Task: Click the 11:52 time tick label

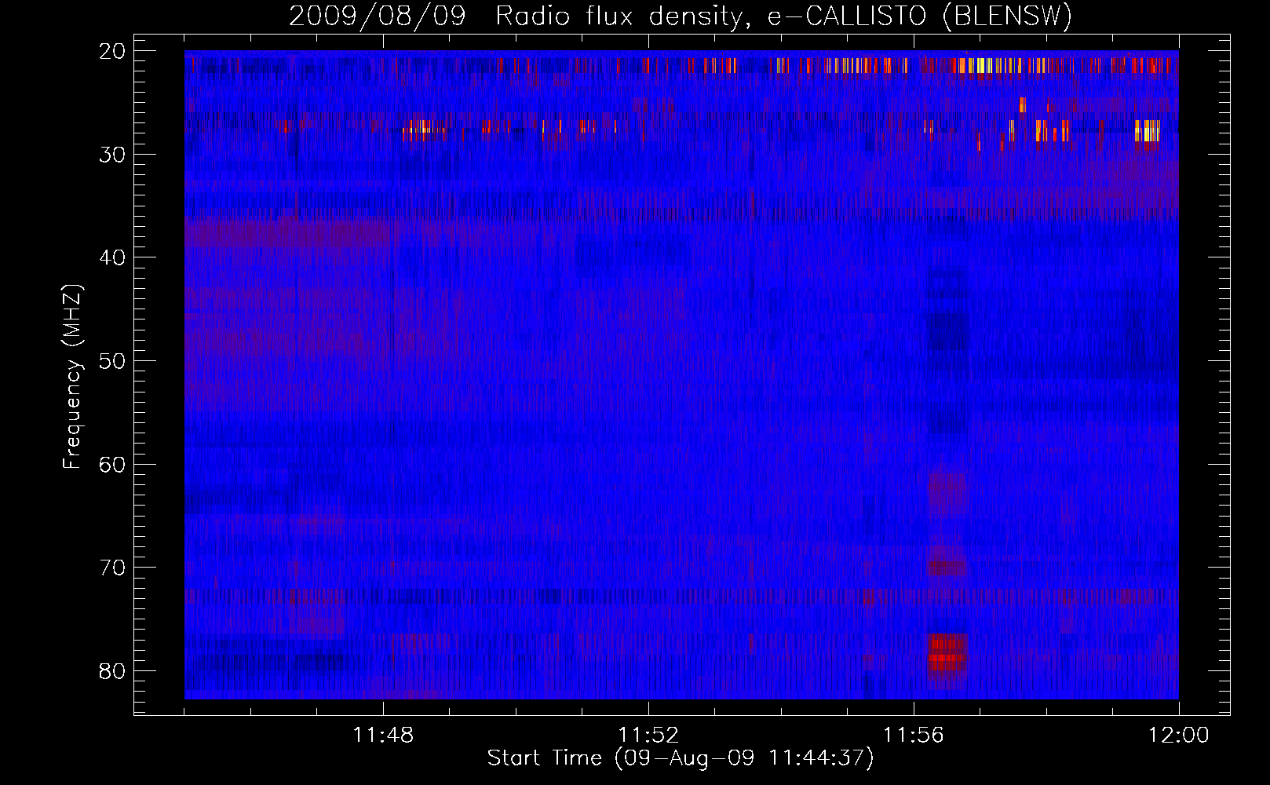Action: point(648,736)
